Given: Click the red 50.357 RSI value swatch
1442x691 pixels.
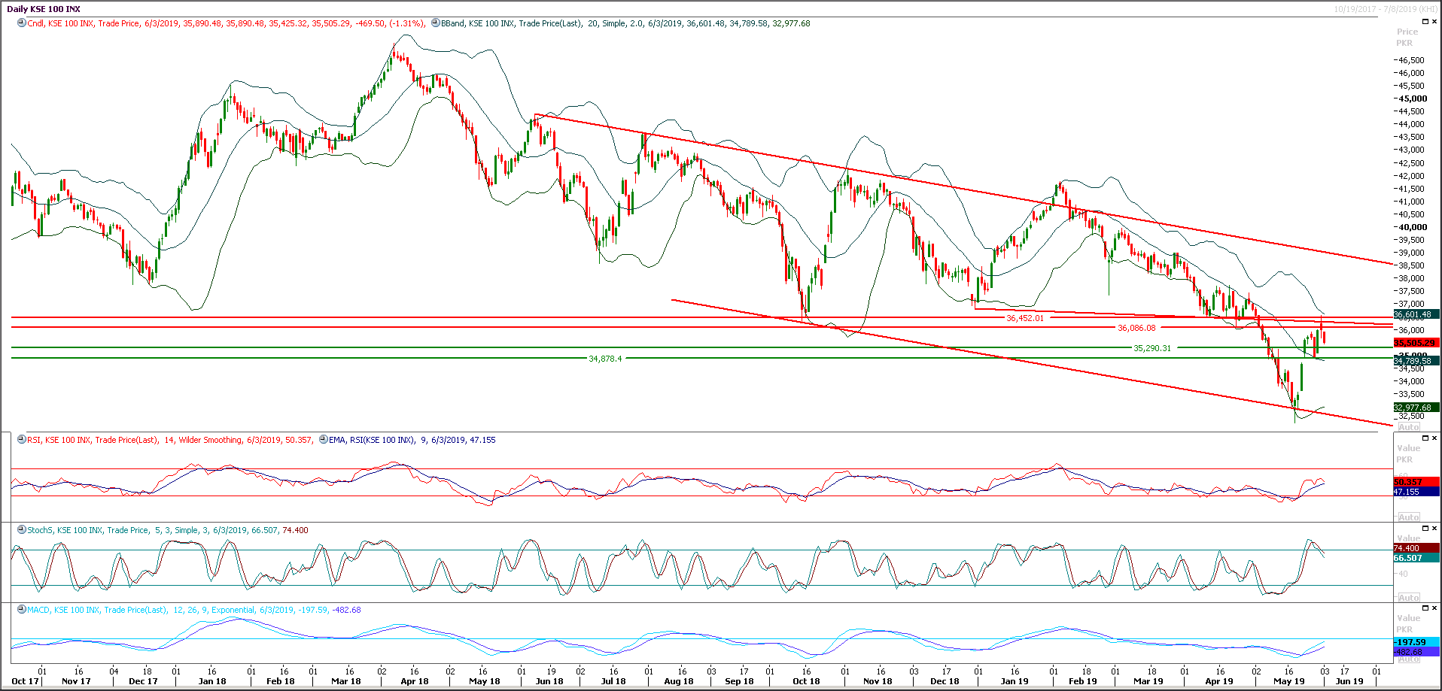Looking at the screenshot, I should (x=1415, y=481).
